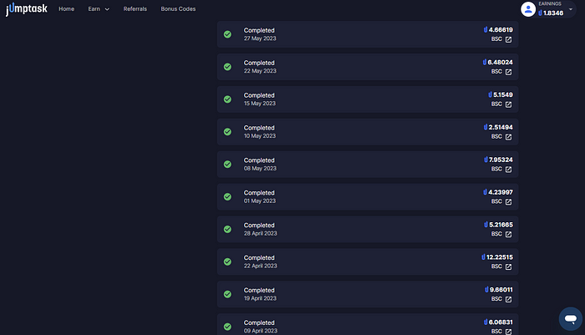The width and height of the screenshot is (585, 335).
Task: Click the BSC label for 27 May 2023
Action: [x=496, y=39]
